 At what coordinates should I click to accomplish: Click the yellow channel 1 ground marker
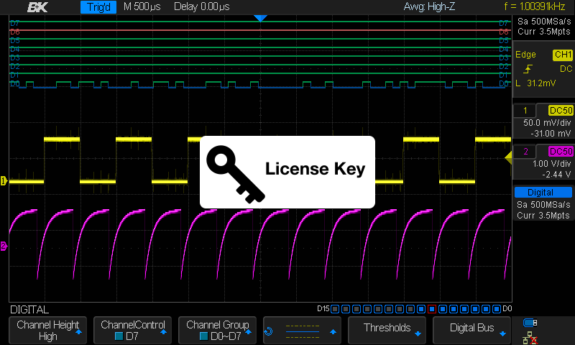click(4, 180)
